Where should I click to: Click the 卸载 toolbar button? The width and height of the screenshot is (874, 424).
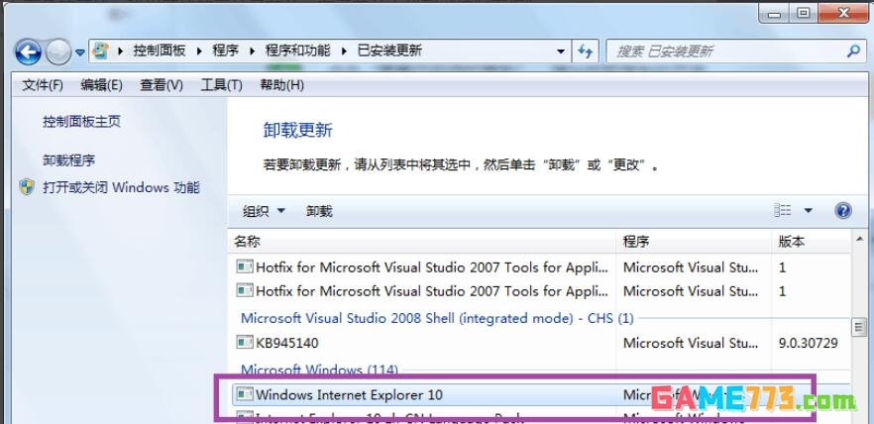coord(319,211)
